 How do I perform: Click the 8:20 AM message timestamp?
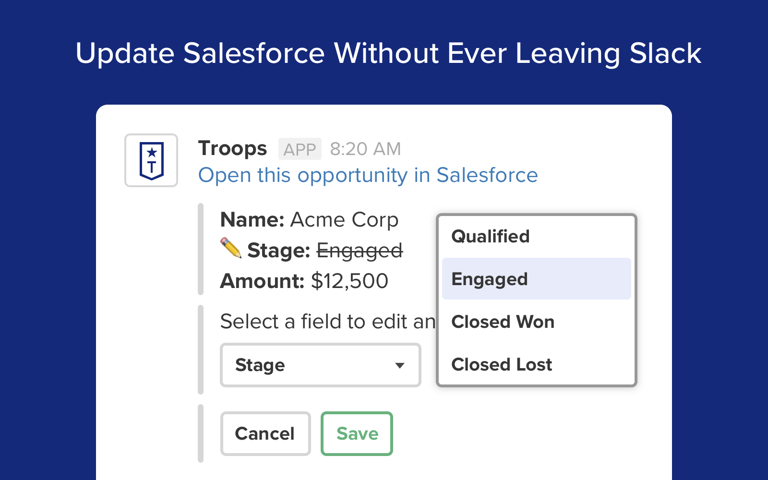(x=365, y=149)
